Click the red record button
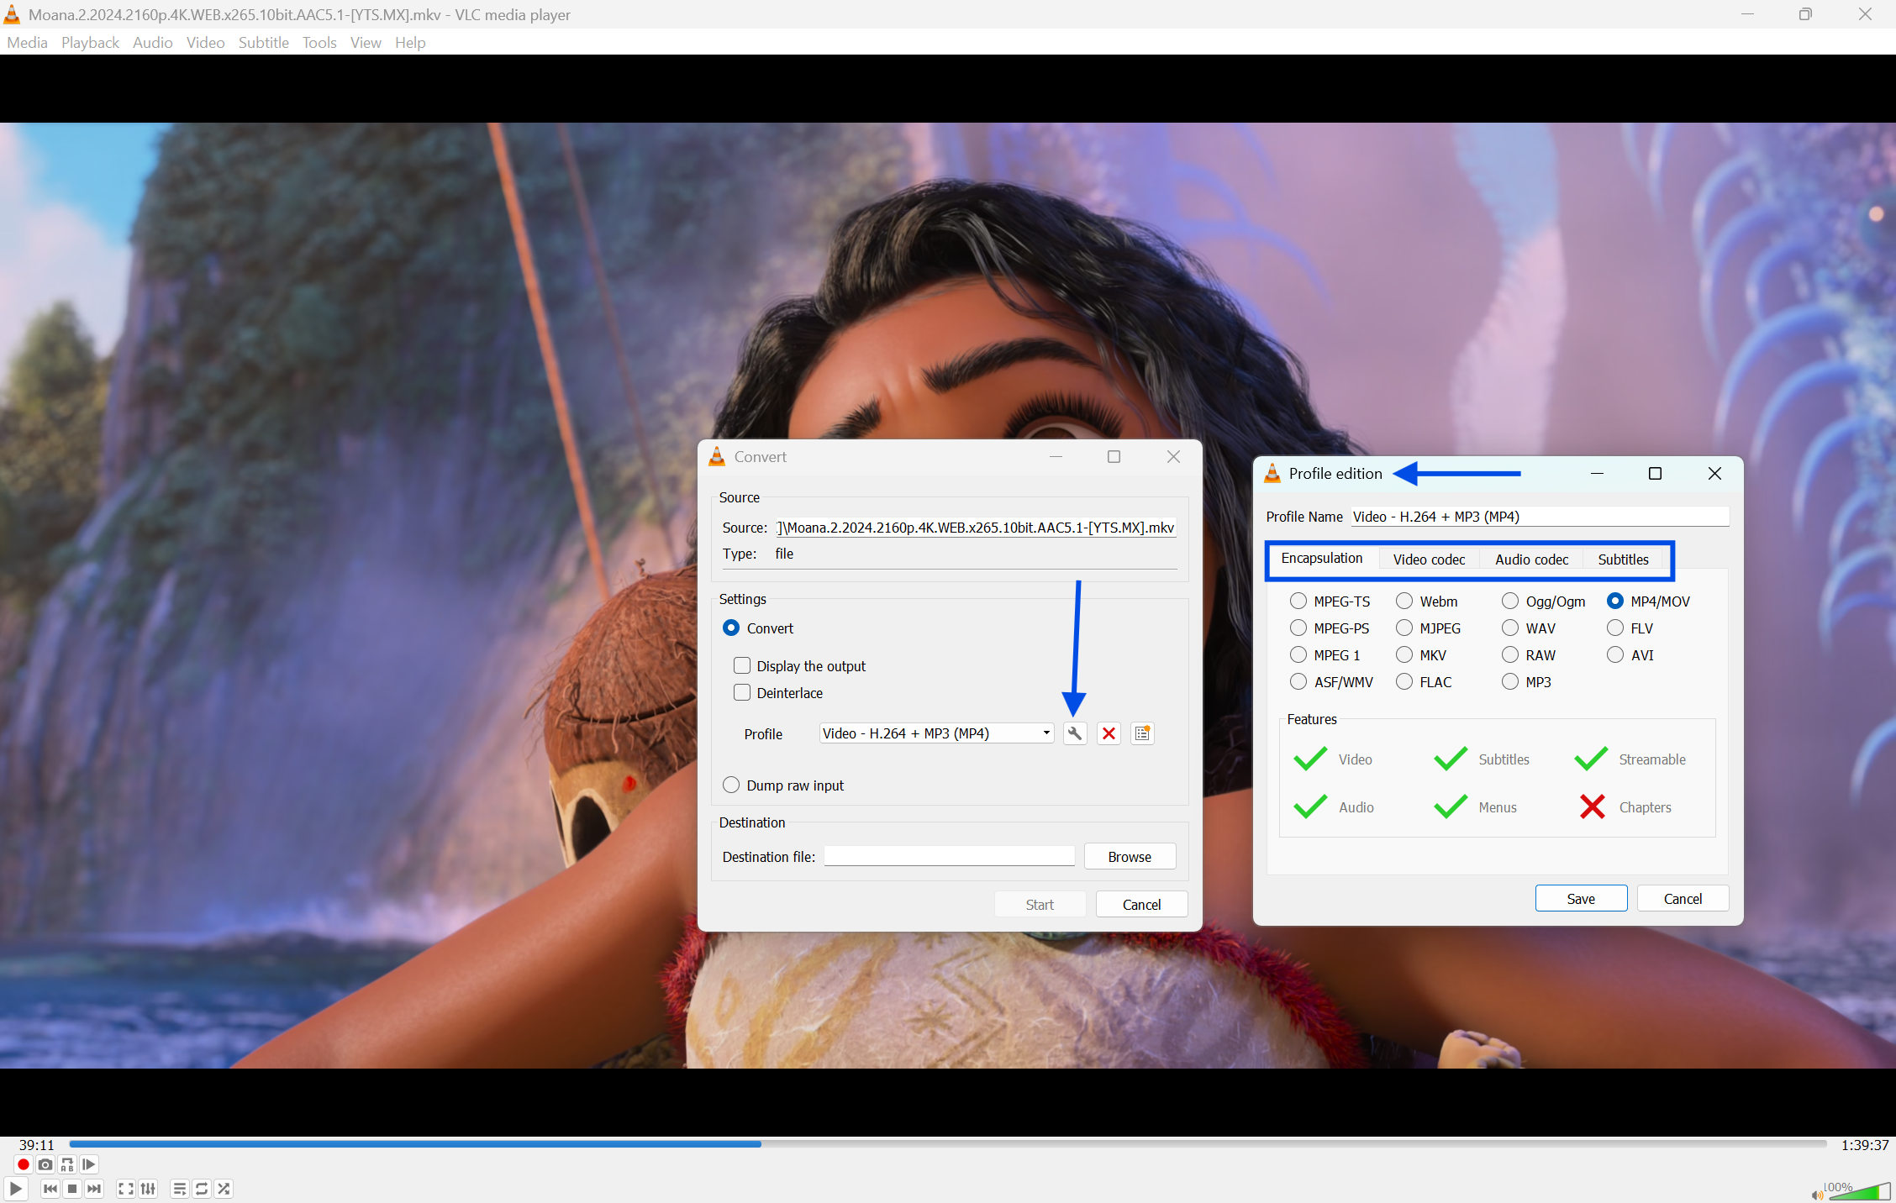 pyautogui.click(x=23, y=1164)
